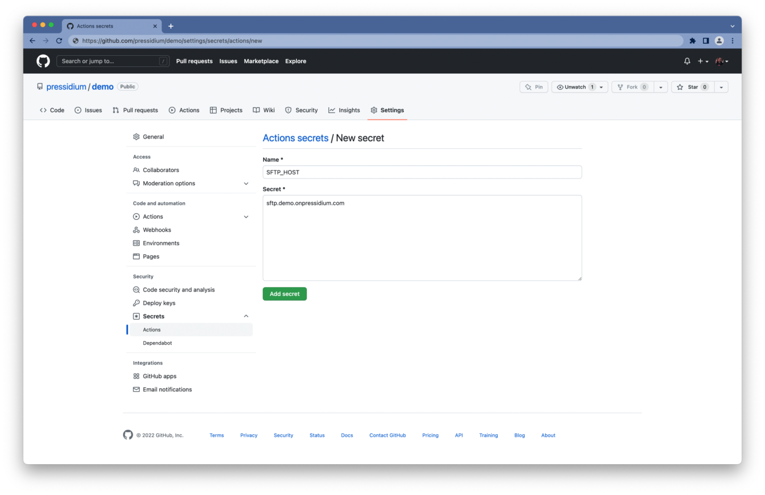The height and width of the screenshot is (495, 765).
Task: Open the Terms footer link
Action: pos(217,436)
